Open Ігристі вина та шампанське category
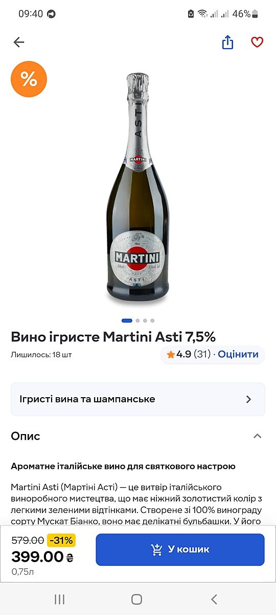 click(138, 399)
